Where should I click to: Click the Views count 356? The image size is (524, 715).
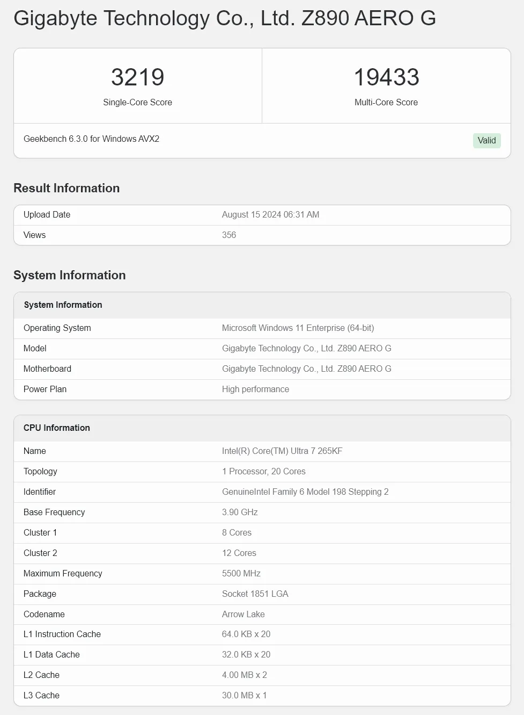click(229, 235)
